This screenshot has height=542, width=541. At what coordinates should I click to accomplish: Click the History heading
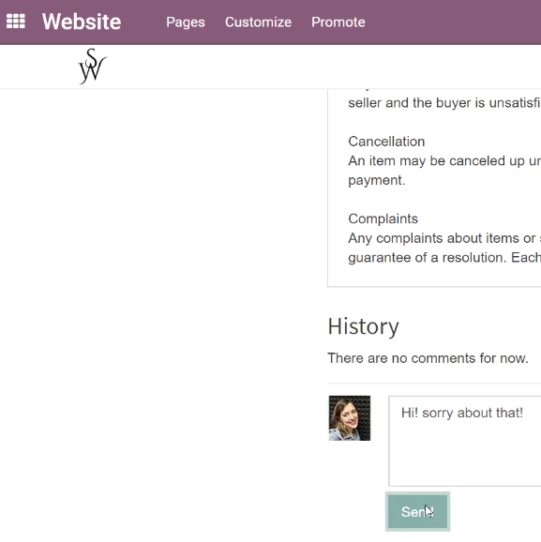tap(363, 326)
